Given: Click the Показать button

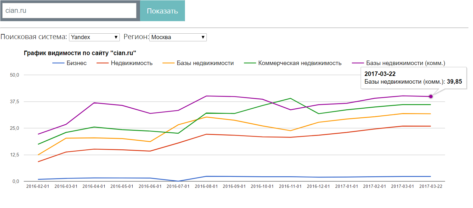Looking at the screenshot, I should pos(162,11).
